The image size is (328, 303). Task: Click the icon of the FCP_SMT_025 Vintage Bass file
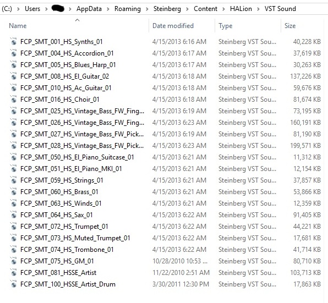click(x=13, y=111)
